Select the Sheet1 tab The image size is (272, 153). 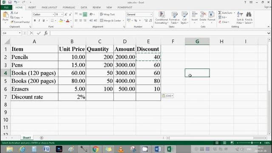pos(27,138)
